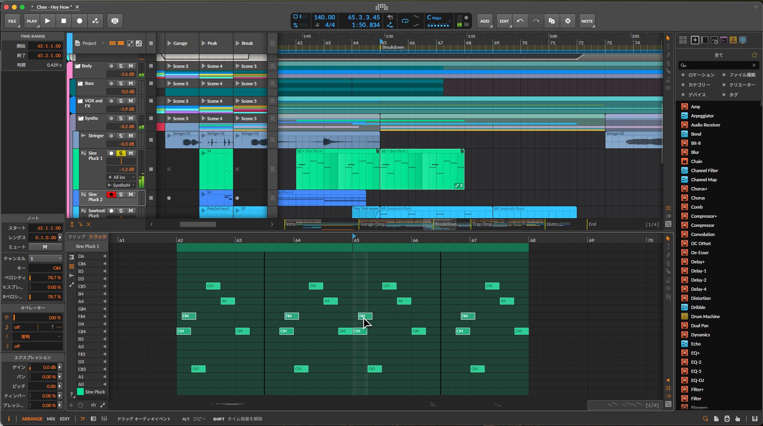Click the automation write icon
Viewport: 763px width, 426px height.
(95, 21)
